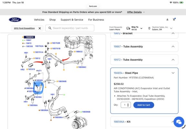Viewport: 186px width, 129px height.
Task: Open the Offer Details link
Action: click(x=134, y=12)
